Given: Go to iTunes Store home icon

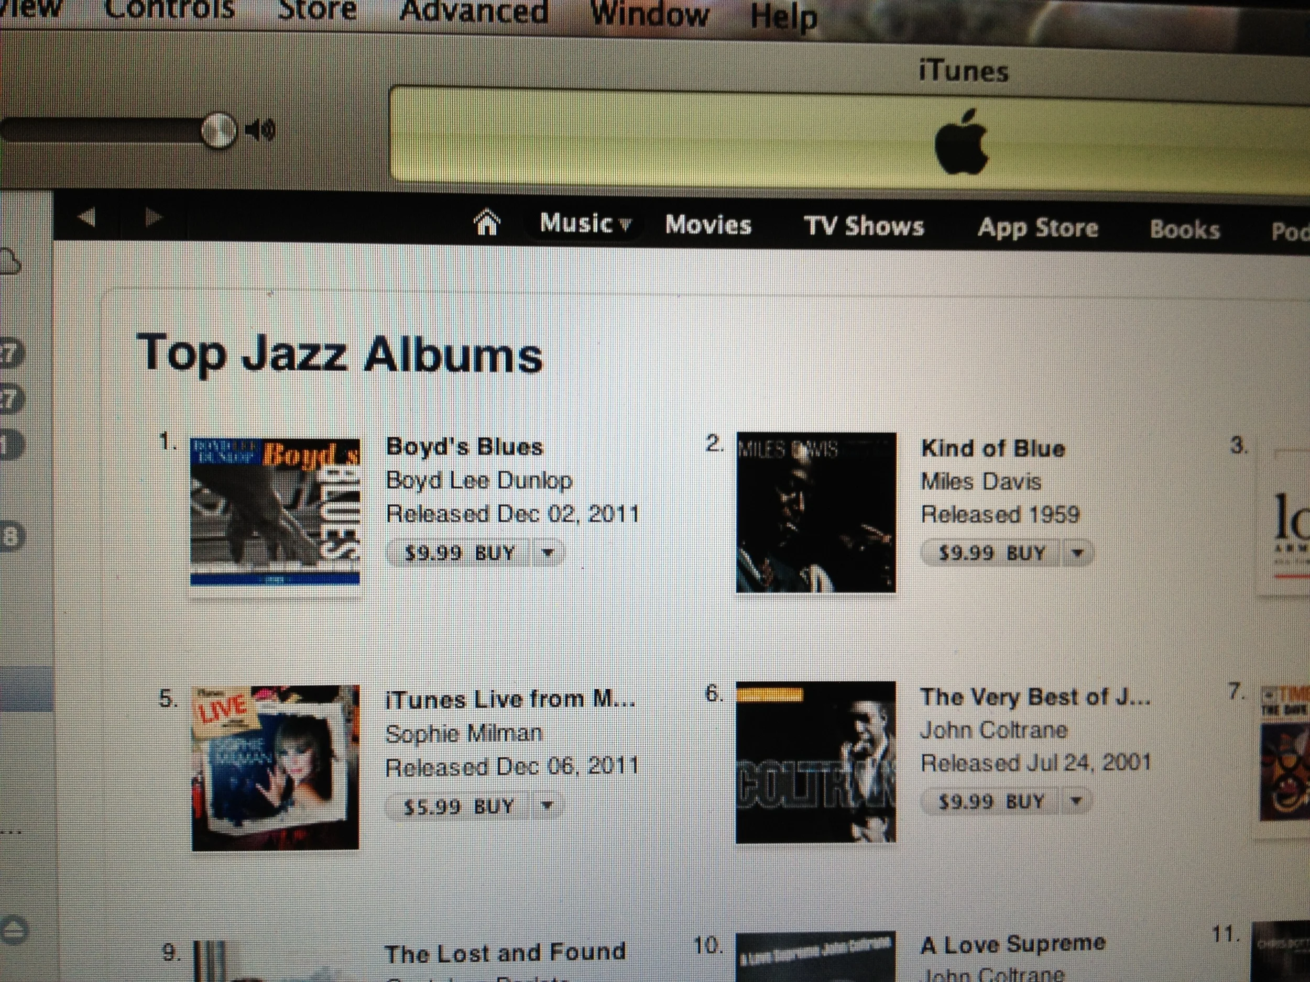Looking at the screenshot, I should tap(487, 223).
